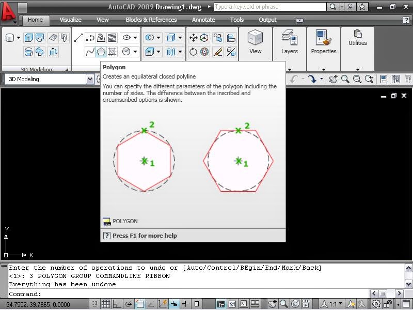Open the Visualize ribbon tab
413x310 pixels.
click(x=70, y=20)
